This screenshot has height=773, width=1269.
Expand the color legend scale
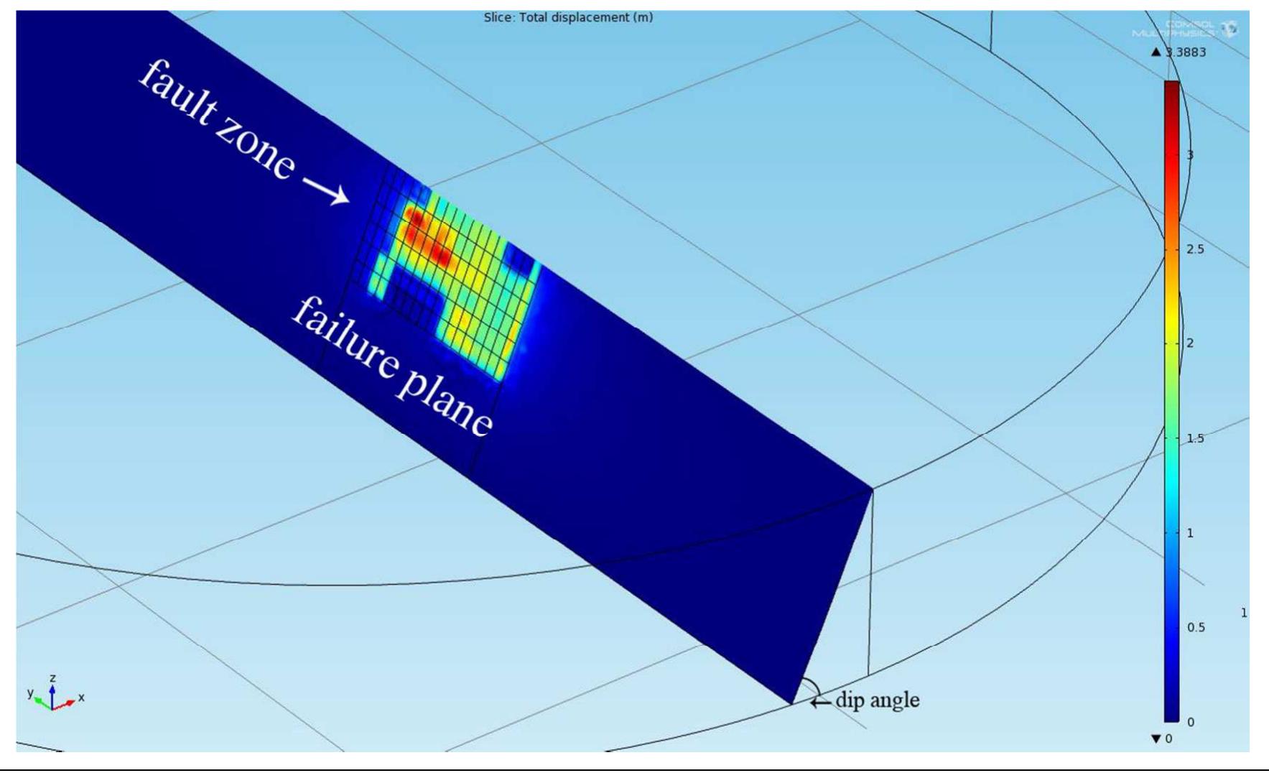(x=1173, y=395)
